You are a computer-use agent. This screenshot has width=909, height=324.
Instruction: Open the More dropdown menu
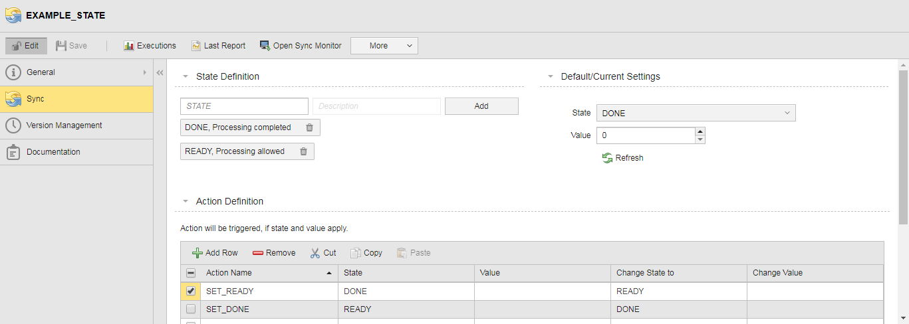coord(384,46)
